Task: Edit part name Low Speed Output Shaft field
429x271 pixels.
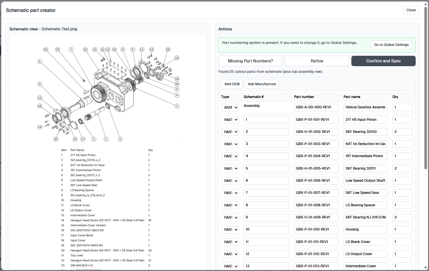Action: (x=365, y=181)
